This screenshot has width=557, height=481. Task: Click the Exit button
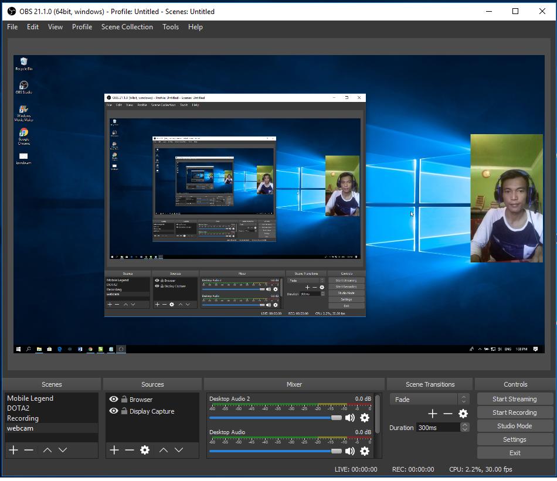514,453
